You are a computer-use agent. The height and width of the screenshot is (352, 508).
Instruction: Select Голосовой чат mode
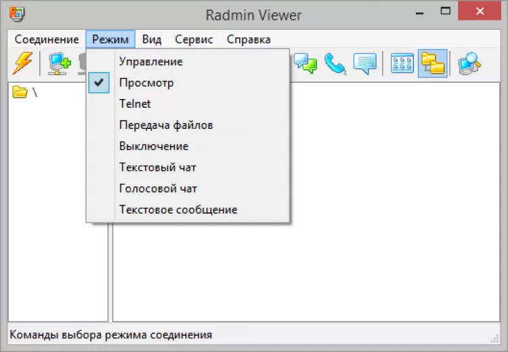(x=188, y=189)
